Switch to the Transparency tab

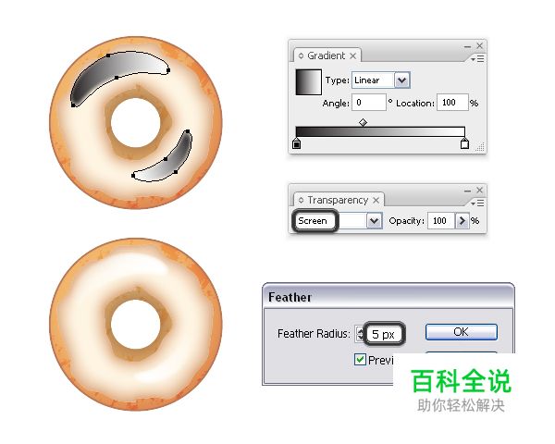(x=338, y=200)
